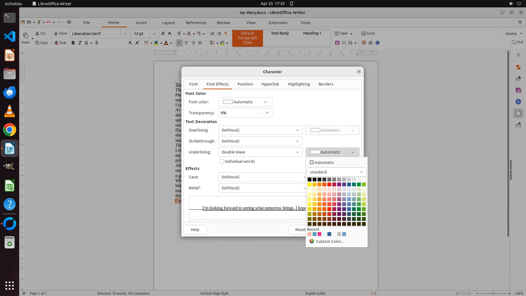Select Automatic color option in palette
Screen dimensions: 526x296
tap(322, 163)
